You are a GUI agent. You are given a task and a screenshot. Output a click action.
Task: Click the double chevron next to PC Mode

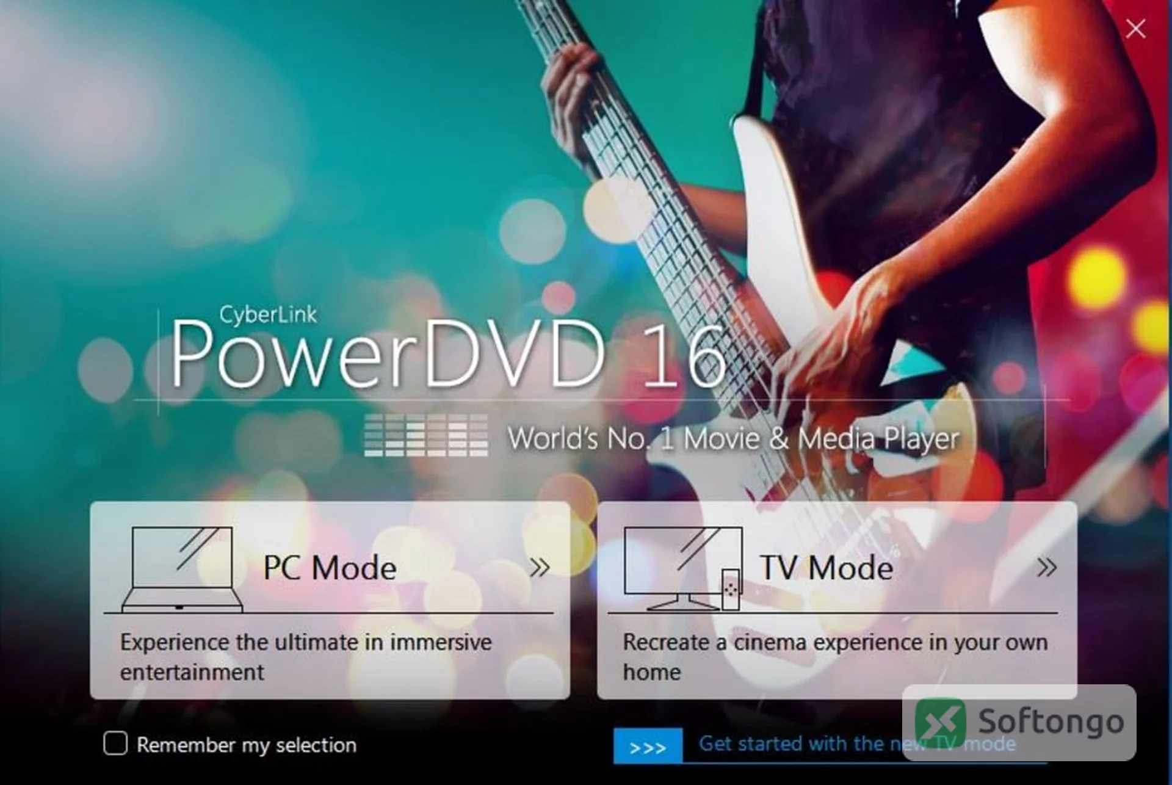tap(540, 568)
